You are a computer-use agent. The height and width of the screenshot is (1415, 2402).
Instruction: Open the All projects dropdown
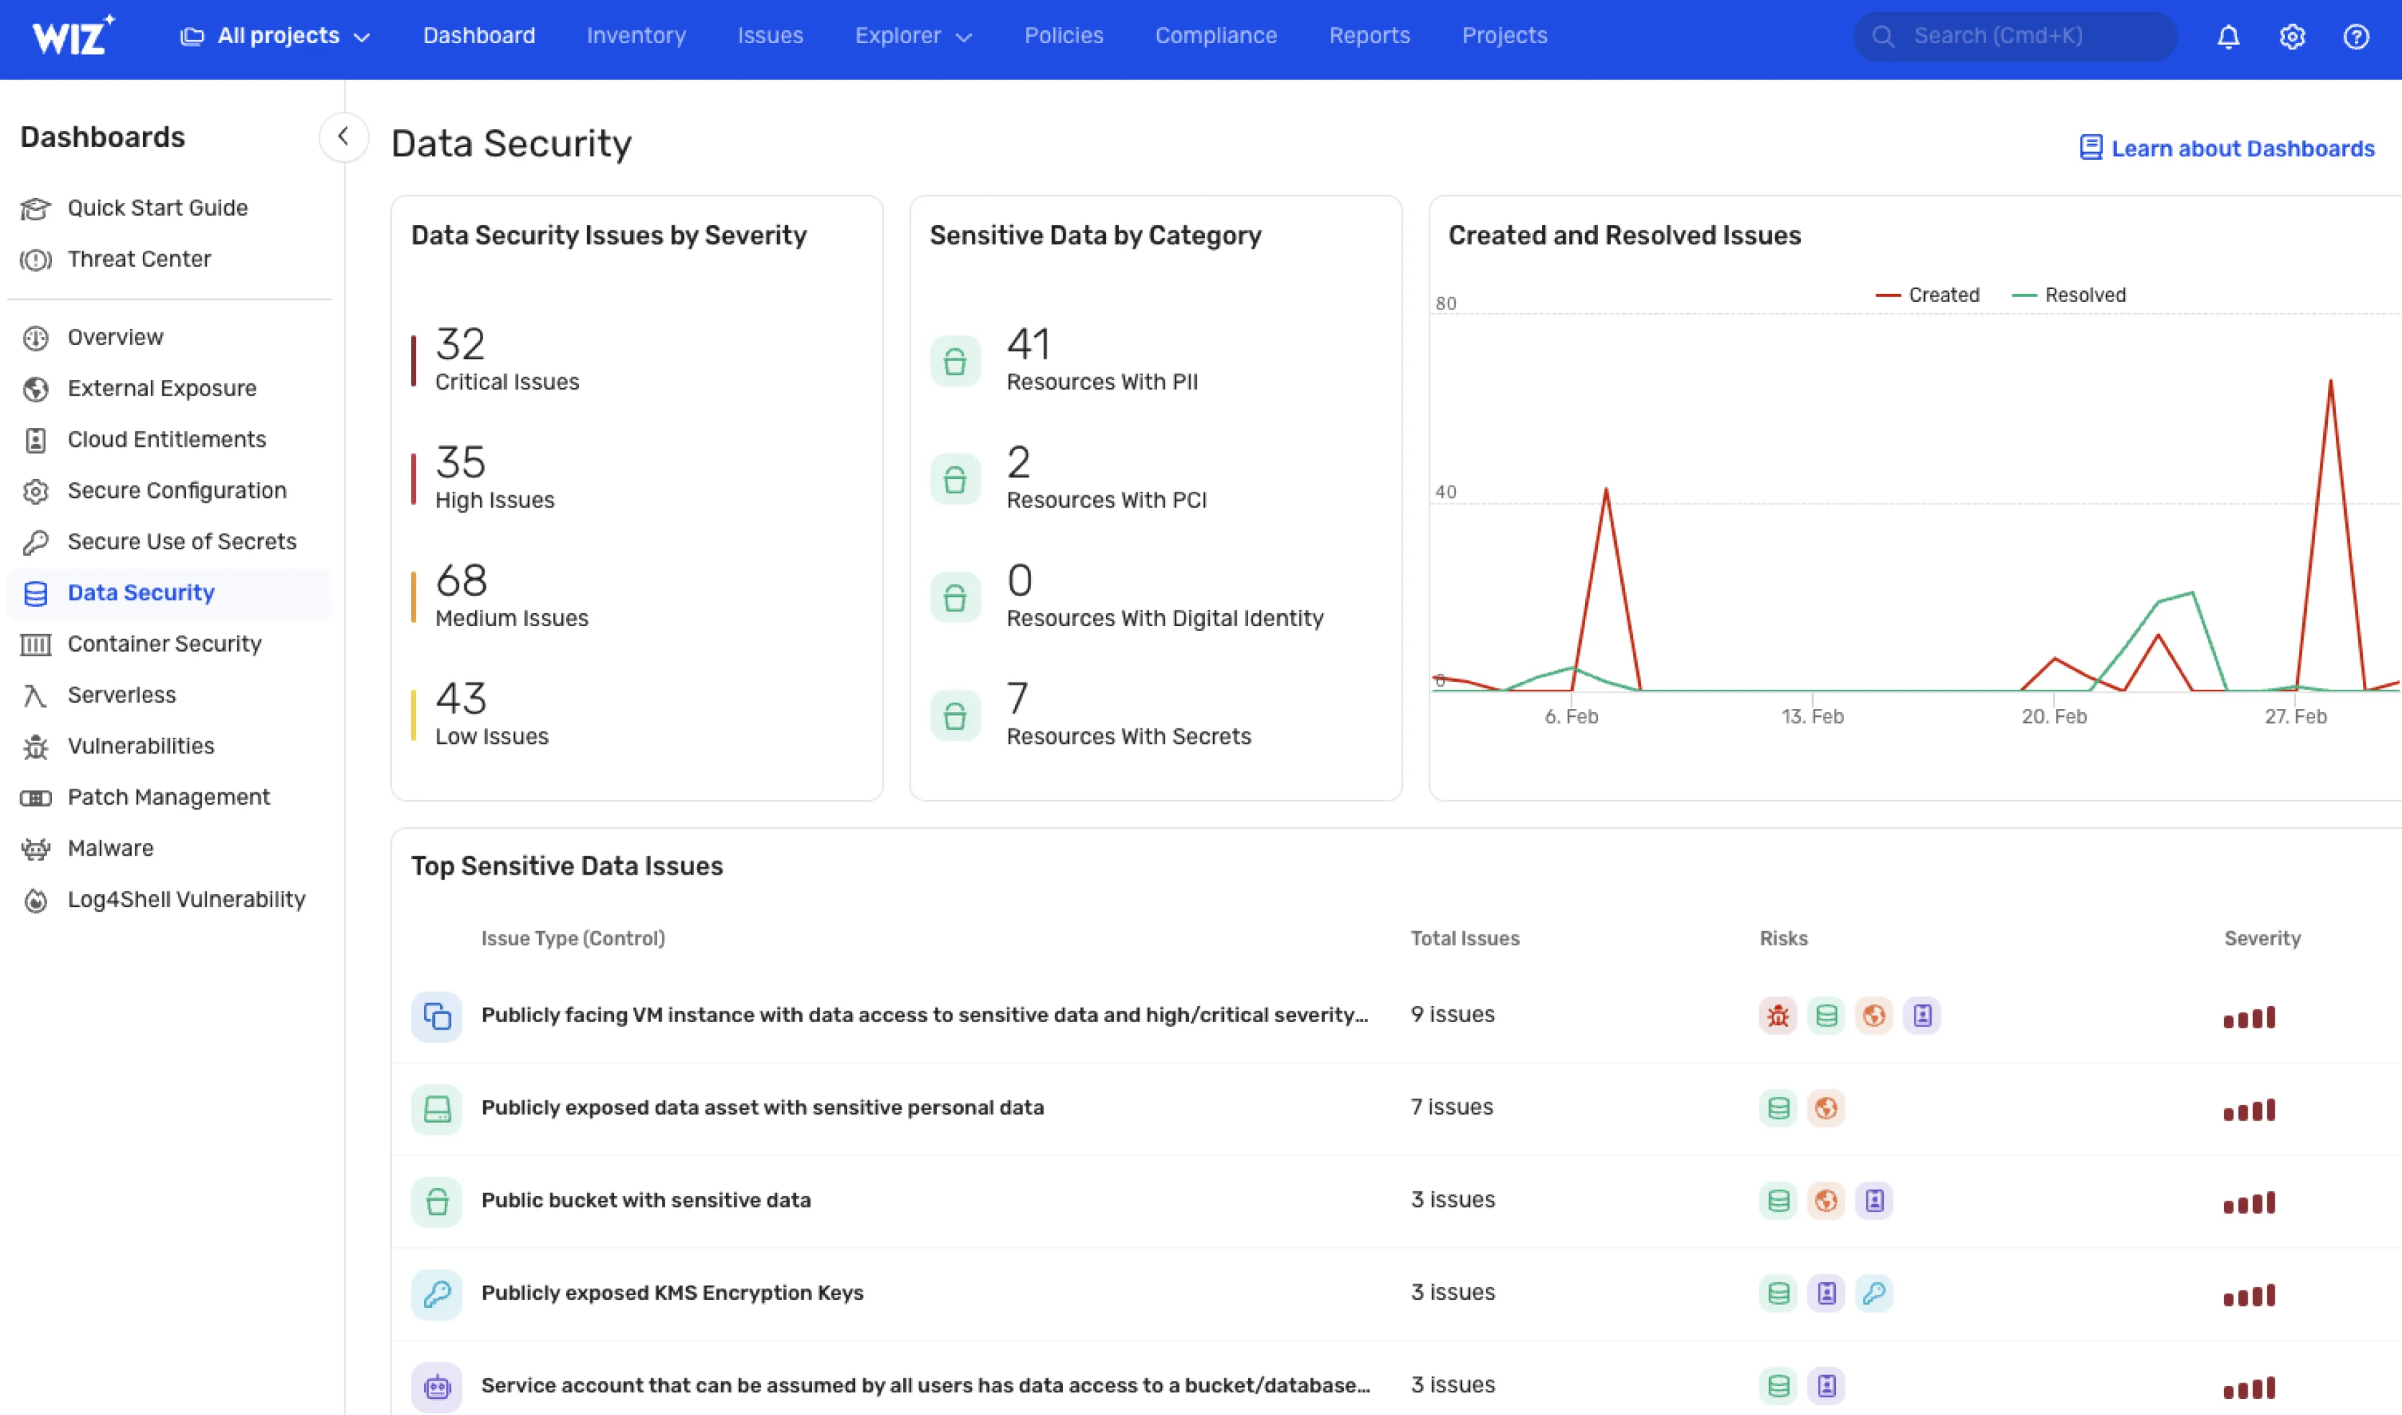pyautogui.click(x=276, y=36)
